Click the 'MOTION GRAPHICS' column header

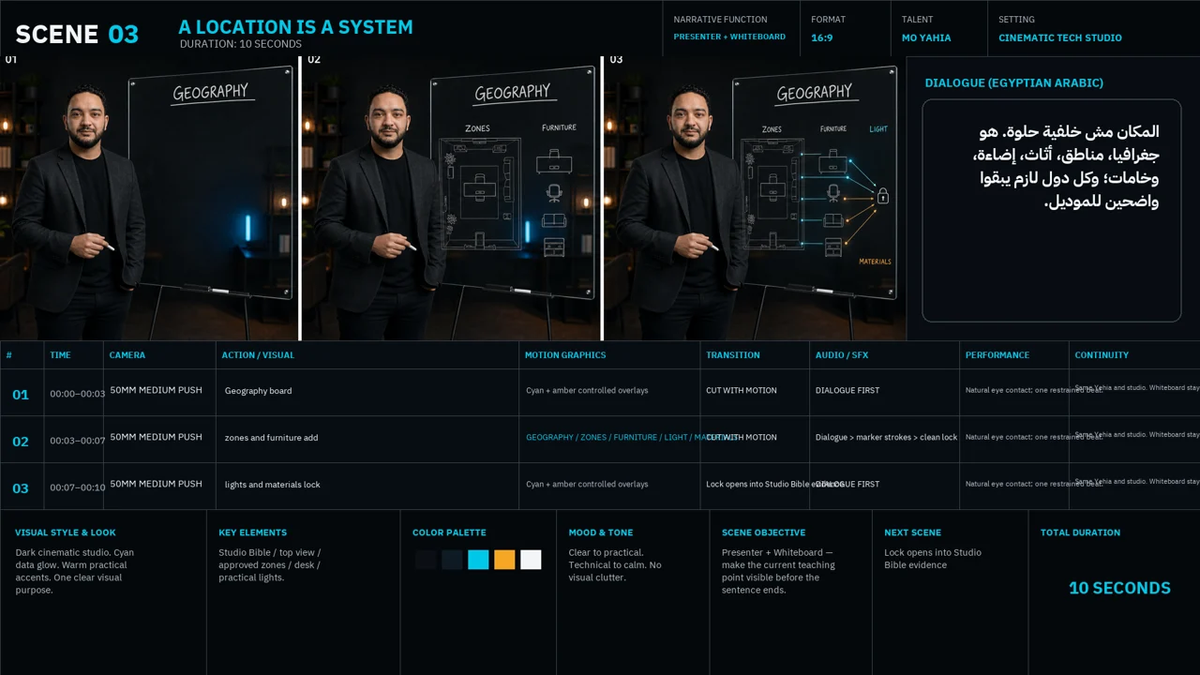pos(565,355)
